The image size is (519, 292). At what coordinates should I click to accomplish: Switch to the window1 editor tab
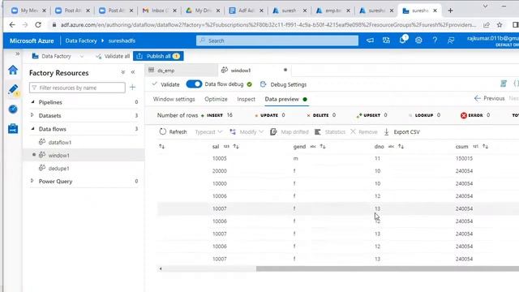click(255, 71)
